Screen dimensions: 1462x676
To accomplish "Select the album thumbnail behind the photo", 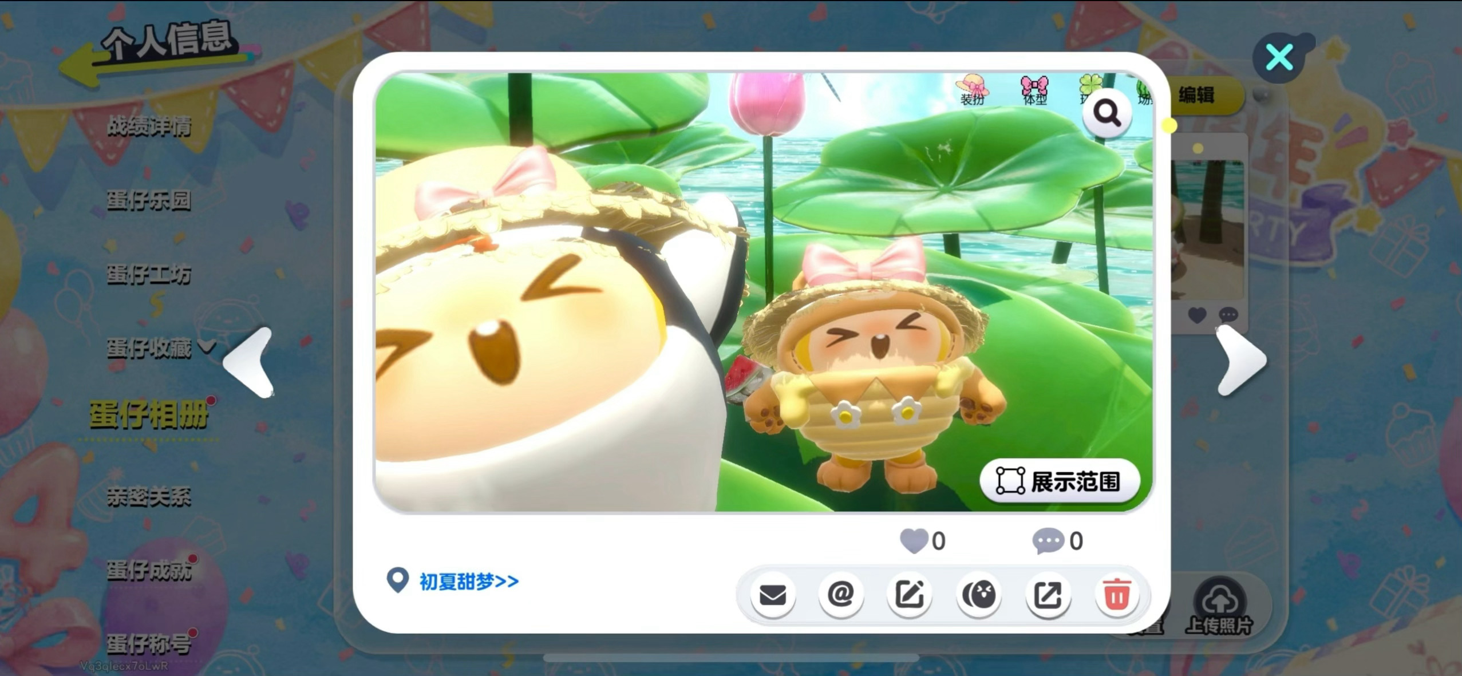I will (x=1208, y=229).
